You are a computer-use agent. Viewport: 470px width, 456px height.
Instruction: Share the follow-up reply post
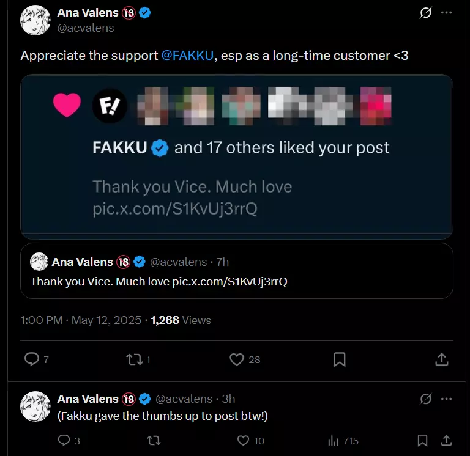click(446, 440)
